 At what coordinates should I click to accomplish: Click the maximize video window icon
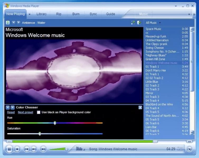tap(133, 23)
